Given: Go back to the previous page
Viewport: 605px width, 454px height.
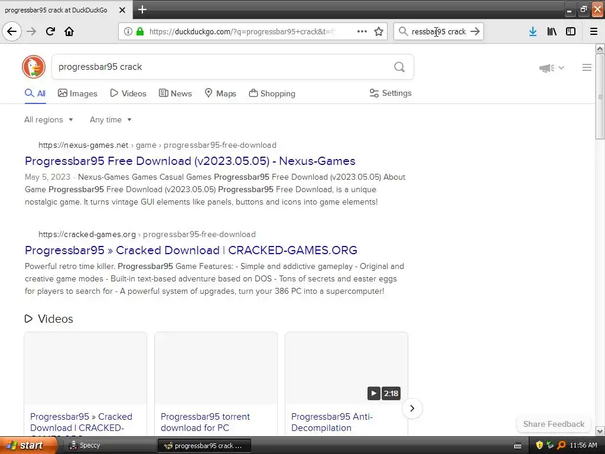Looking at the screenshot, I should (12, 31).
